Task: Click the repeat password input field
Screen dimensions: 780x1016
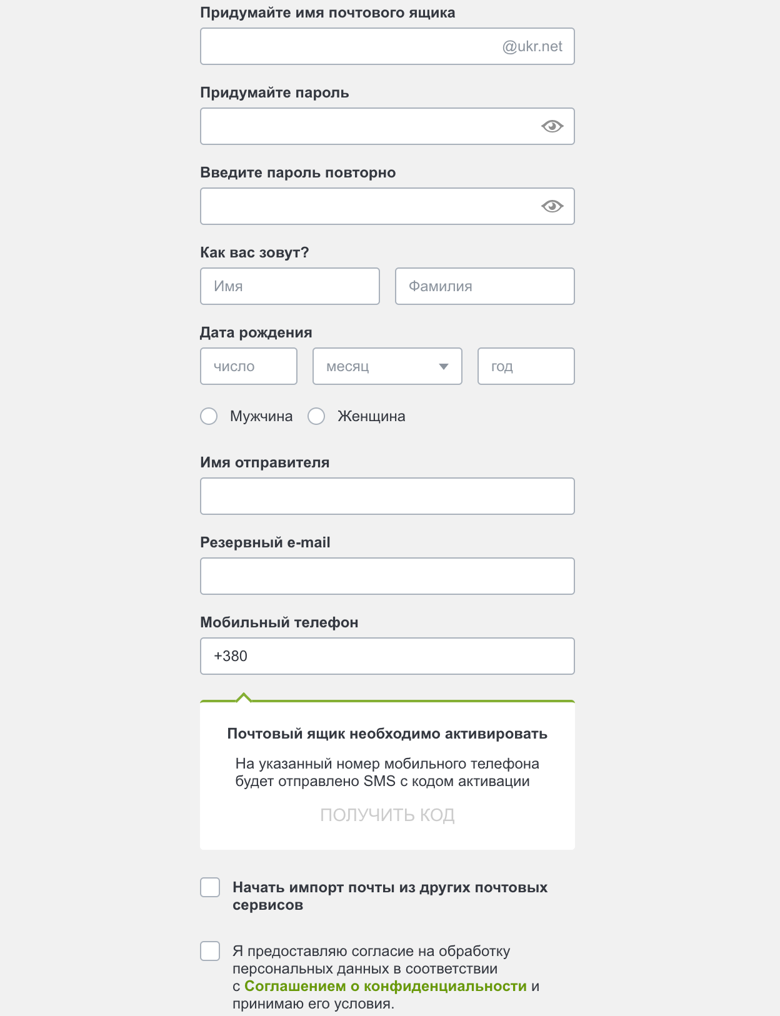Action: tap(369, 206)
